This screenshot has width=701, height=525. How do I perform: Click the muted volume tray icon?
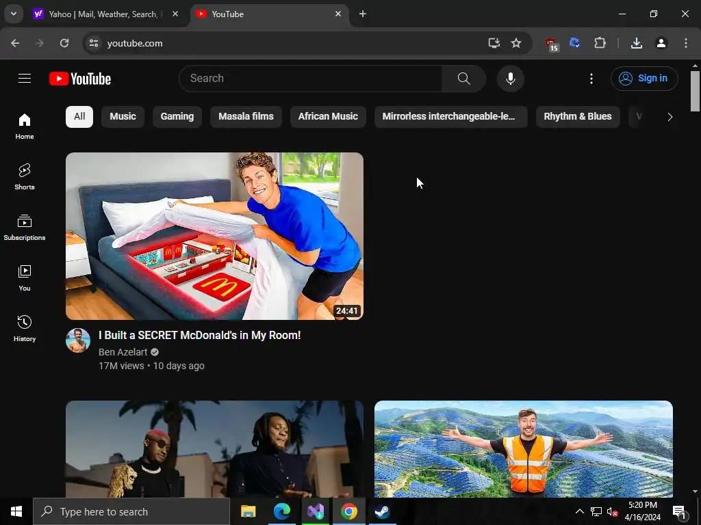point(612,511)
